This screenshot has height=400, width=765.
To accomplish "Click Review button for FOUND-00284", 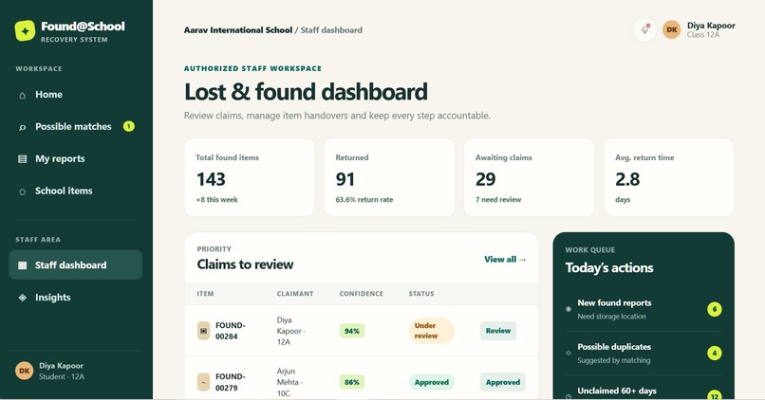I will 498,331.
